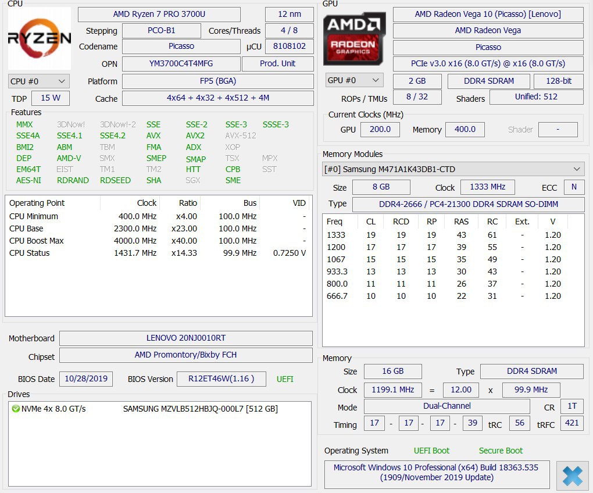This screenshot has height=493, width=593.
Task: Click the Secure Boot label
Action: (501, 451)
